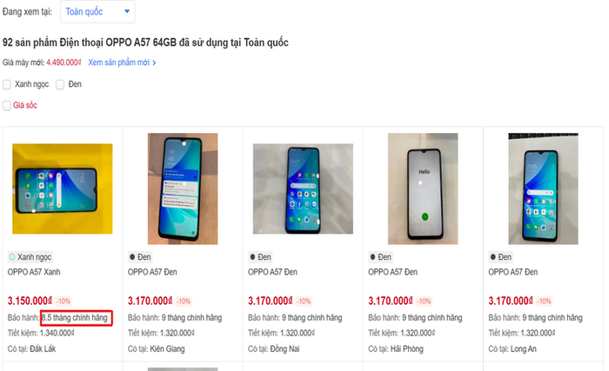Open the Đắk Lắk OPPO A57 photo
Image resolution: width=609 pixels, height=371 pixels.
pyautogui.click(x=62, y=189)
